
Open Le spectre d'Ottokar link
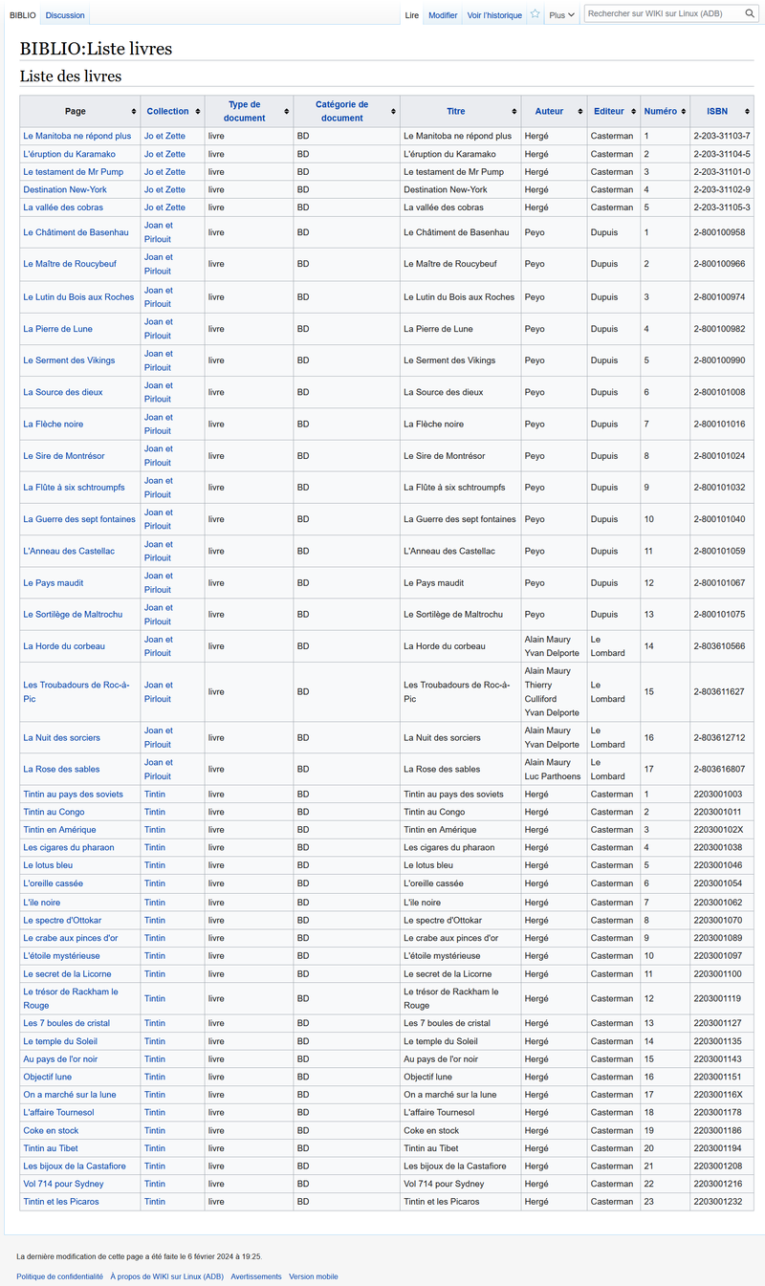click(x=62, y=921)
